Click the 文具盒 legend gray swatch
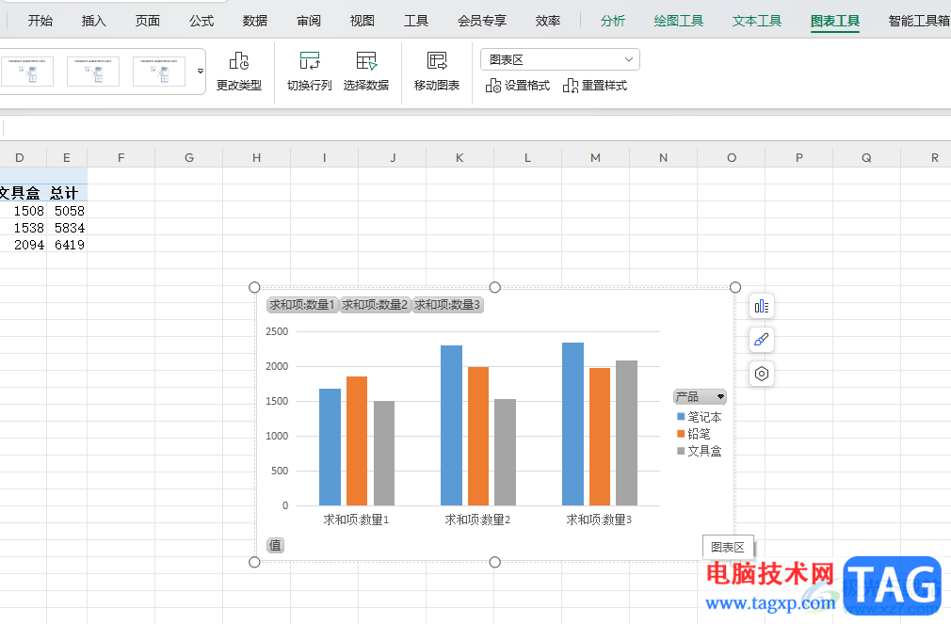This screenshot has height=624, width=951. pos(681,451)
